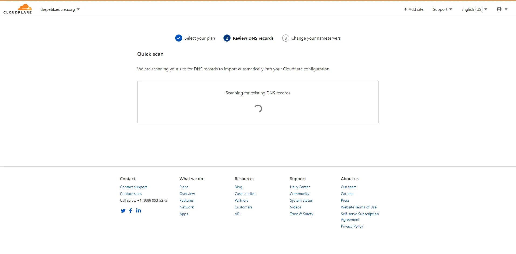Click the Cloudflare logo

coord(18,9)
